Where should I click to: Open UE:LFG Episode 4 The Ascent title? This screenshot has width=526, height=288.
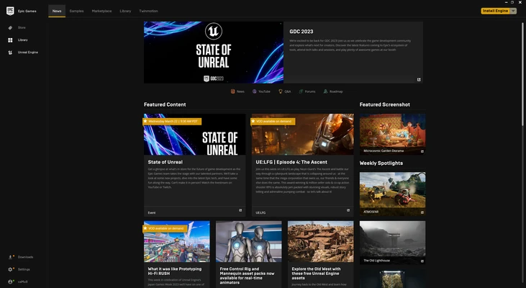[x=291, y=162]
